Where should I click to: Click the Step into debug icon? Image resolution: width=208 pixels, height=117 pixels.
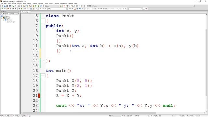click(72, 6)
